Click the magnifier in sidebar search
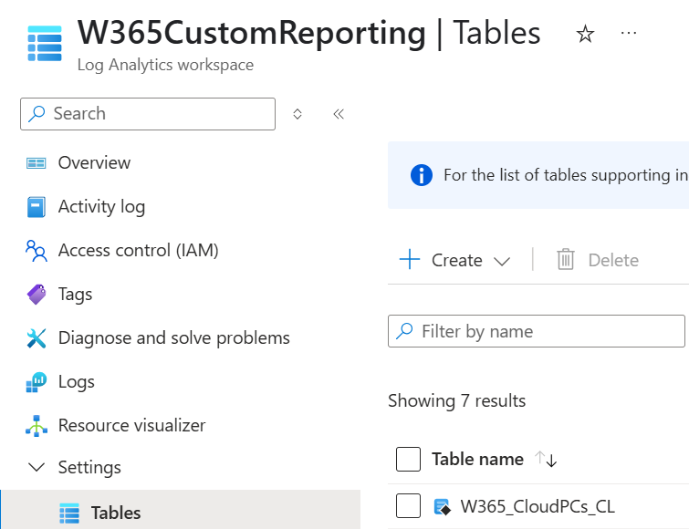 [x=37, y=114]
